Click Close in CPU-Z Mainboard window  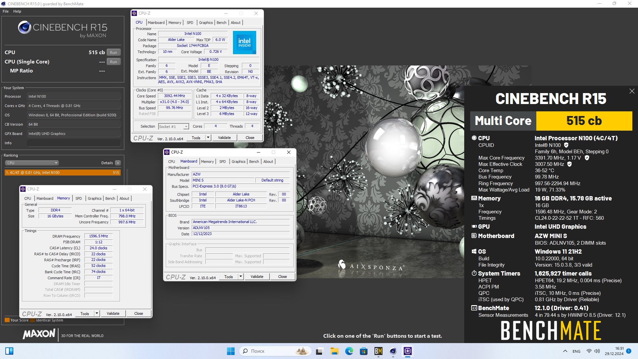[282, 277]
